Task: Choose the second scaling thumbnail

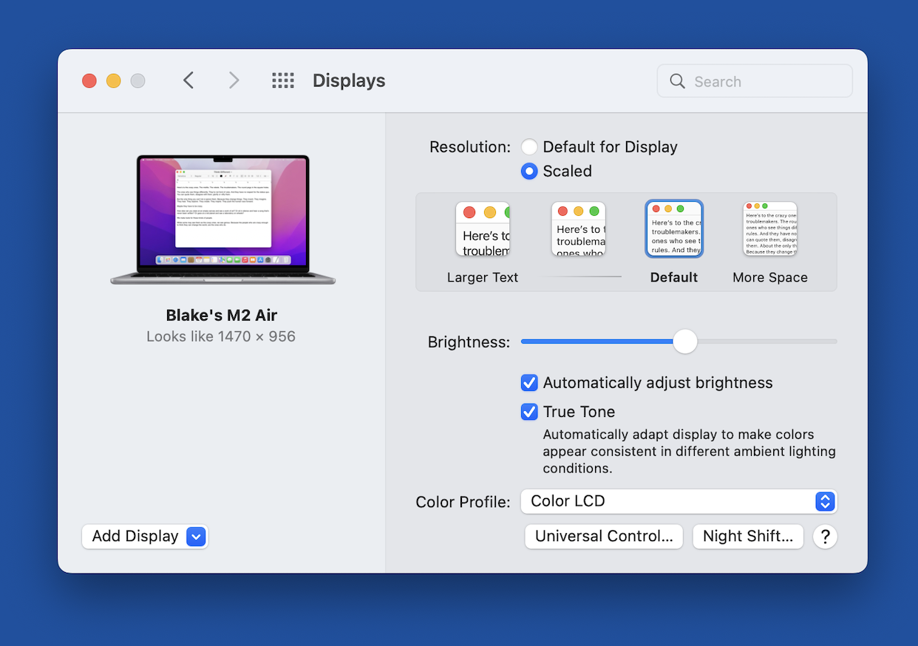Action: (x=579, y=229)
